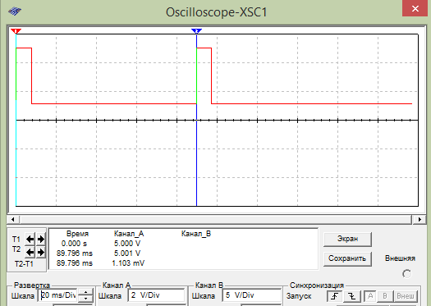Set trigger source to channel B

385,296
